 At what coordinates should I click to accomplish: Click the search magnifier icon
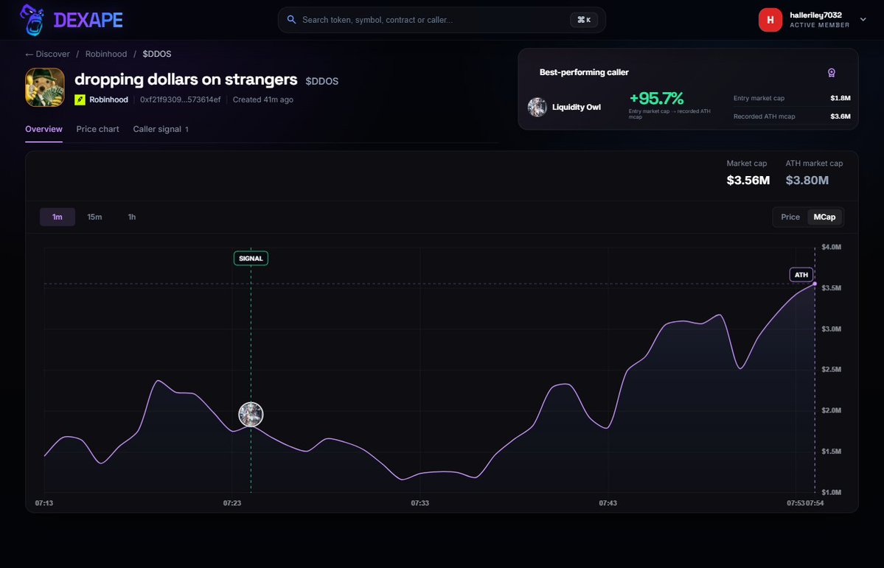[x=291, y=20]
